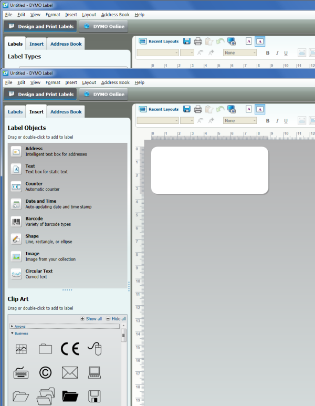This screenshot has width=315, height=406.
Task: Click decrease font size icon in front window
Action: point(200,121)
